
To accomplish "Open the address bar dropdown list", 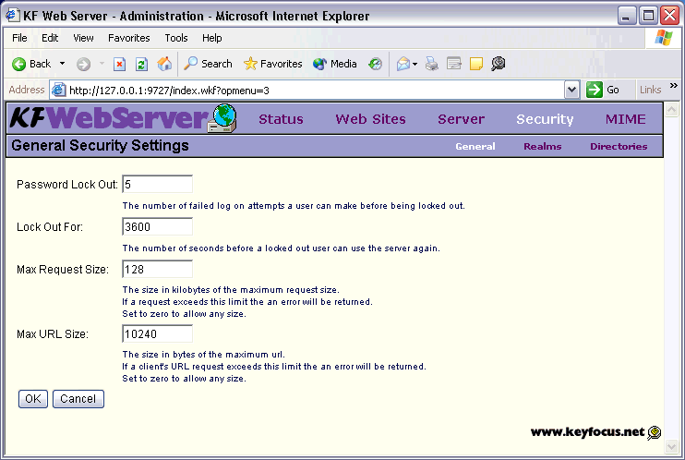I will (571, 91).
